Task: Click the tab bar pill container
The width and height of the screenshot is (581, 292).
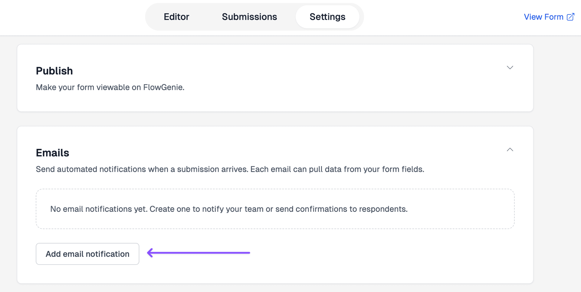Action: (254, 17)
